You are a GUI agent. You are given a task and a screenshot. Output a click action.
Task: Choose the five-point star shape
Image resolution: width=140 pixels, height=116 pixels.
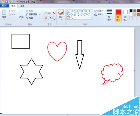click(75, 14)
